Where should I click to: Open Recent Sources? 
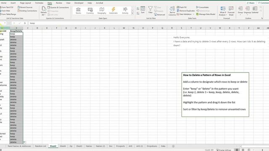25,8
